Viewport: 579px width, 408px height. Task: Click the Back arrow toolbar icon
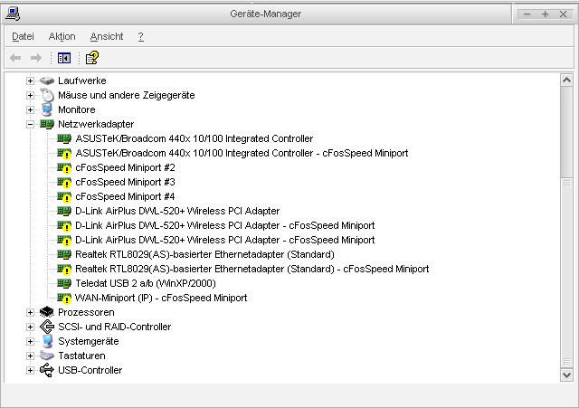(15, 58)
